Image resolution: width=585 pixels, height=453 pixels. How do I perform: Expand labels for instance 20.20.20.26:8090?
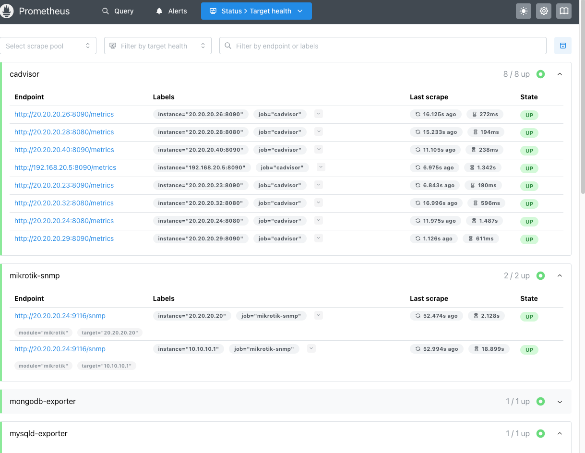coord(319,114)
